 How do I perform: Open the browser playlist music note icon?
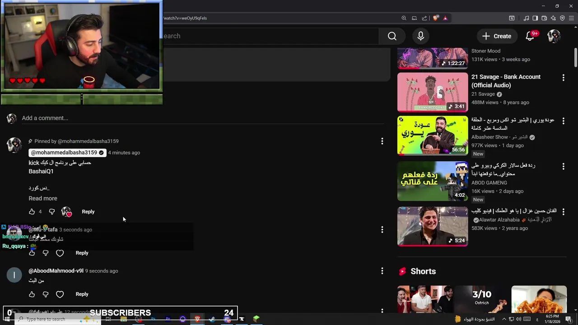click(x=526, y=18)
